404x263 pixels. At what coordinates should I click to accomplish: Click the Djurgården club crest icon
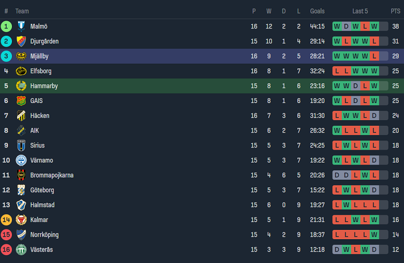pos(21,41)
